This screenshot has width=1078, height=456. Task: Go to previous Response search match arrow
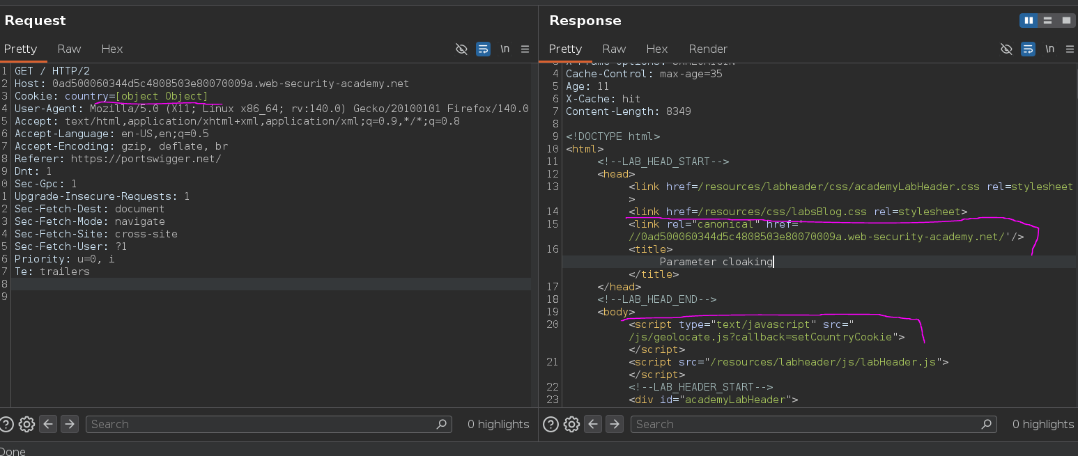pyautogui.click(x=592, y=424)
